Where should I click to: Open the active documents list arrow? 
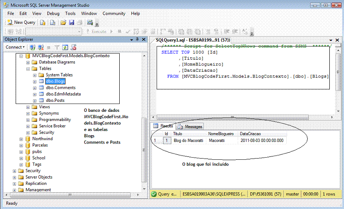[x=331, y=40]
